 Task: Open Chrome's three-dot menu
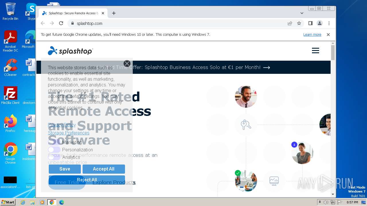tap(329, 23)
